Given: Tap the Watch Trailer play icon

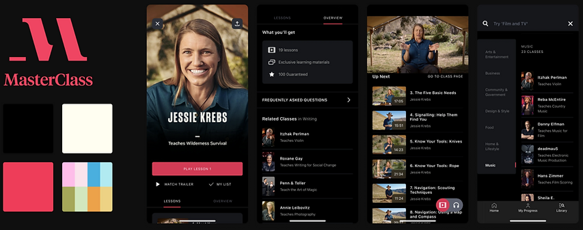Looking at the screenshot, I should [x=158, y=184].
